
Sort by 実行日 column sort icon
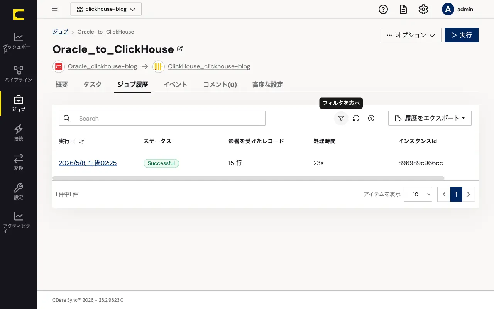81,141
